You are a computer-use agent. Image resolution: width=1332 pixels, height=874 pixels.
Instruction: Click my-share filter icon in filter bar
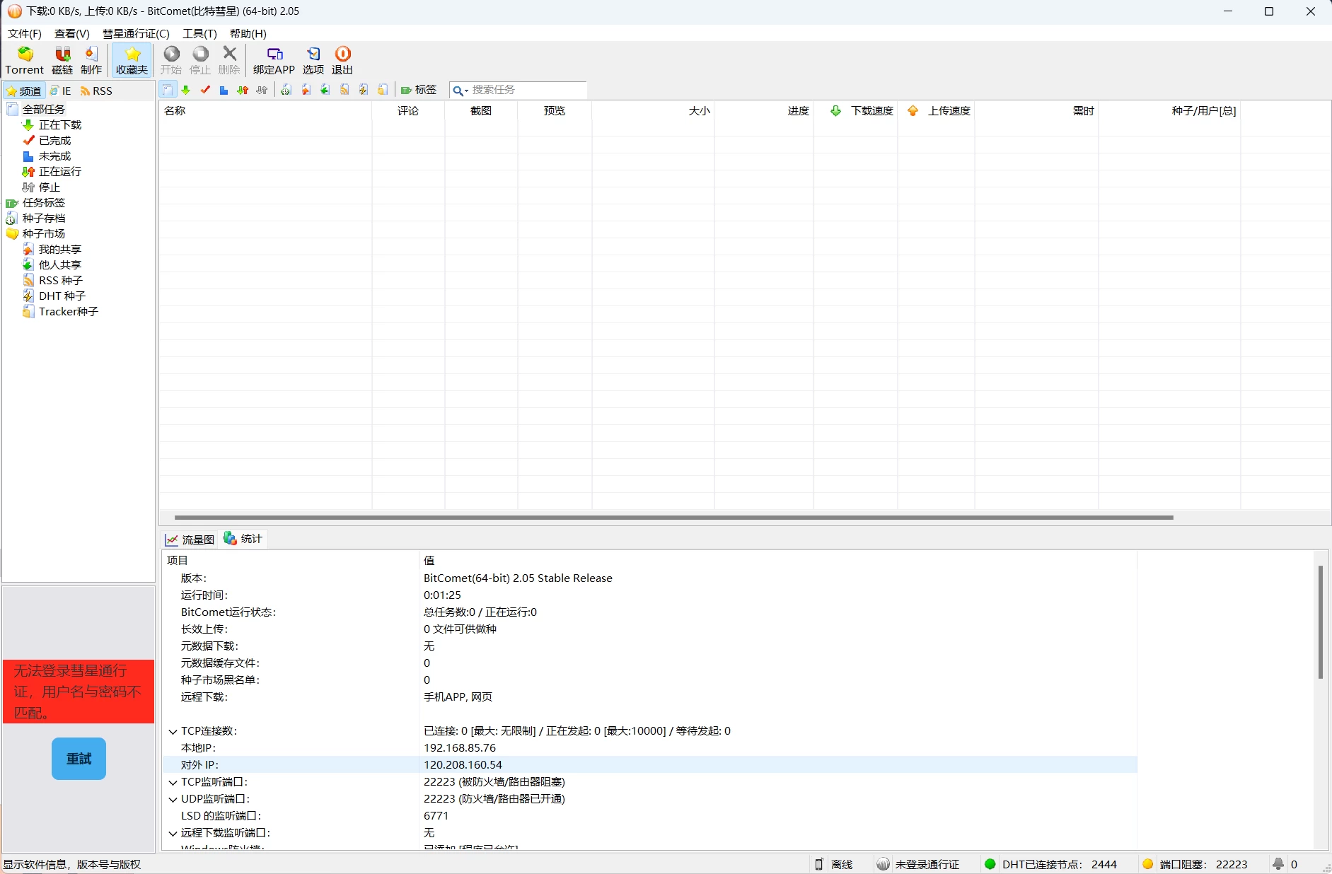coord(306,90)
